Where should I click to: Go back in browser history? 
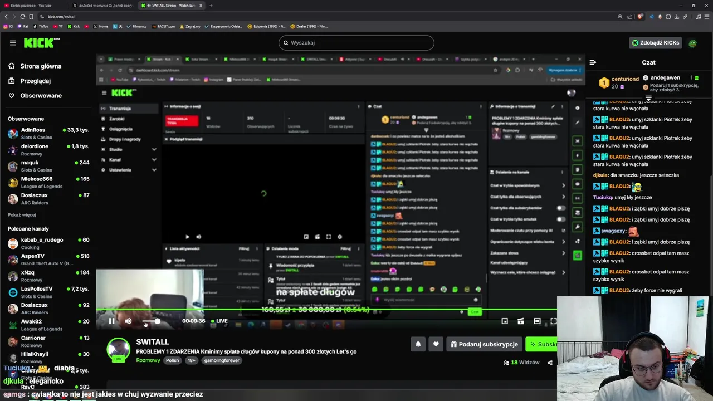(x=6, y=17)
